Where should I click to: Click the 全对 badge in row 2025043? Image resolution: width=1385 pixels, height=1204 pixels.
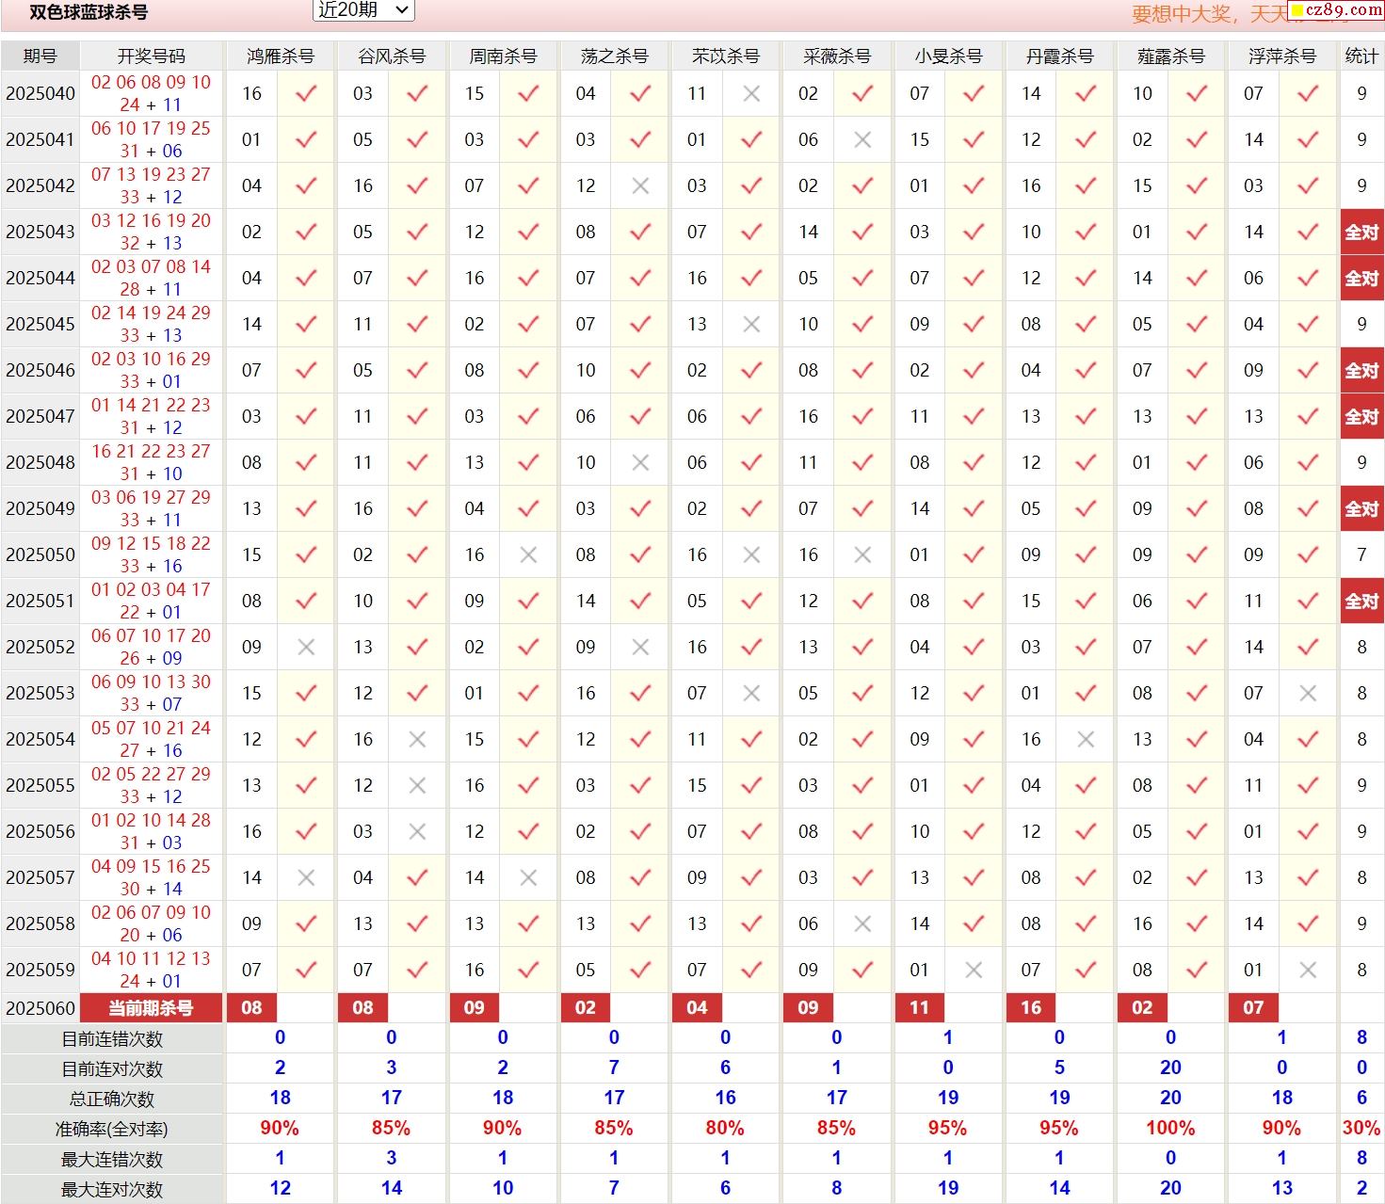click(x=1361, y=232)
